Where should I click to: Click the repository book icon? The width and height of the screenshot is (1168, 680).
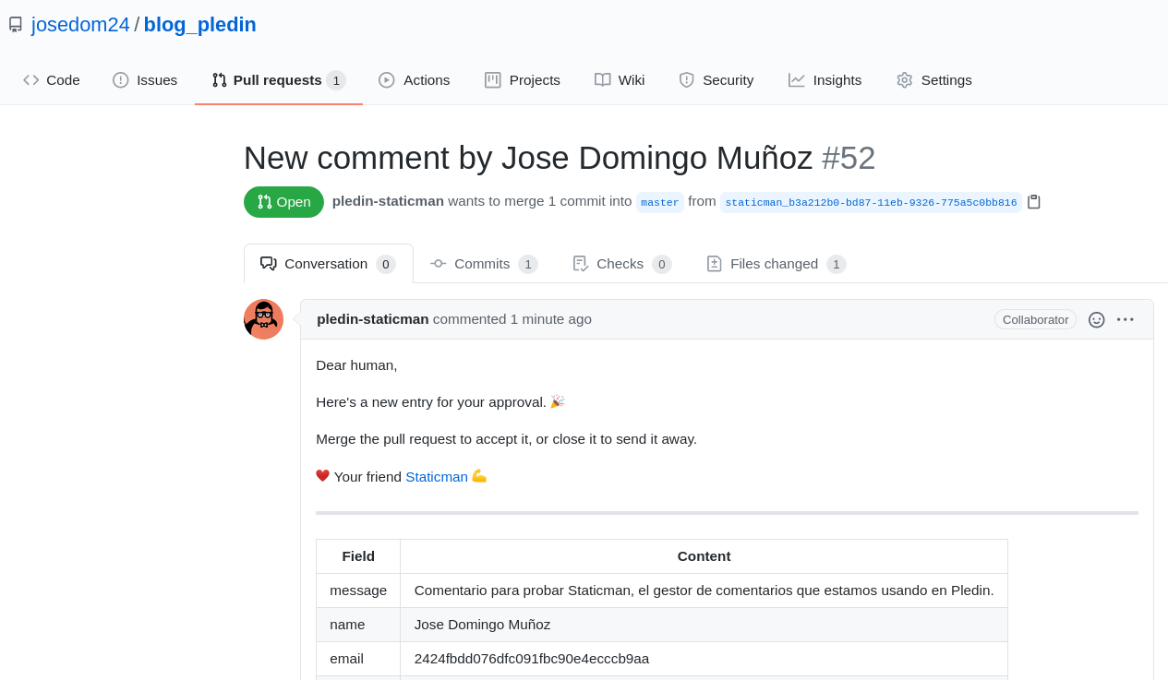point(15,25)
